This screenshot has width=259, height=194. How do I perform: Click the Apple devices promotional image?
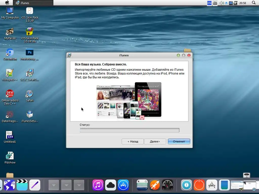click(129, 101)
